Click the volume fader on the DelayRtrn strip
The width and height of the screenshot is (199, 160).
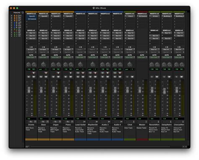tap(165, 91)
